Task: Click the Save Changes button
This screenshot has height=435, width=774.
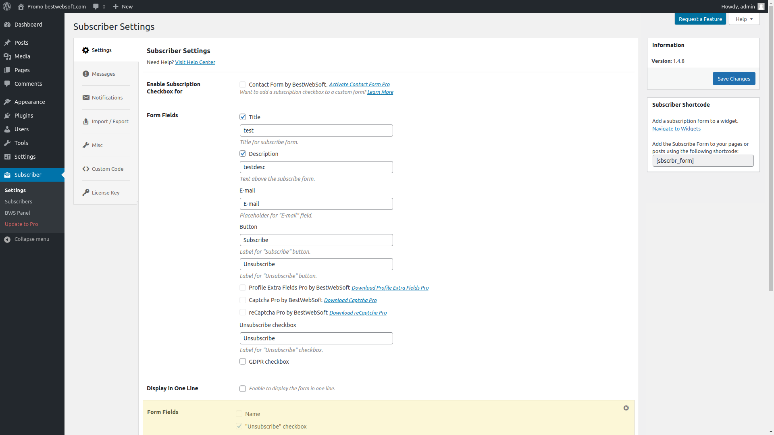Action: coord(734,79)
